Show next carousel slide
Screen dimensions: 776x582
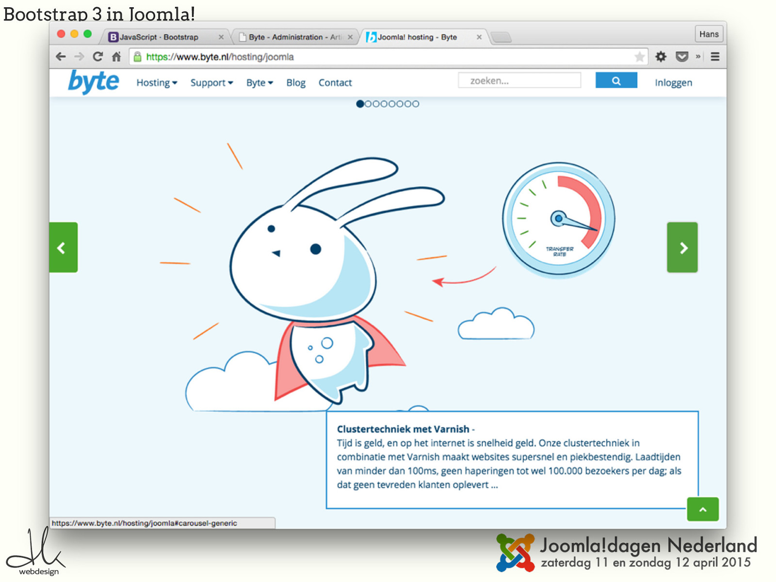click(x=682, y=247)
